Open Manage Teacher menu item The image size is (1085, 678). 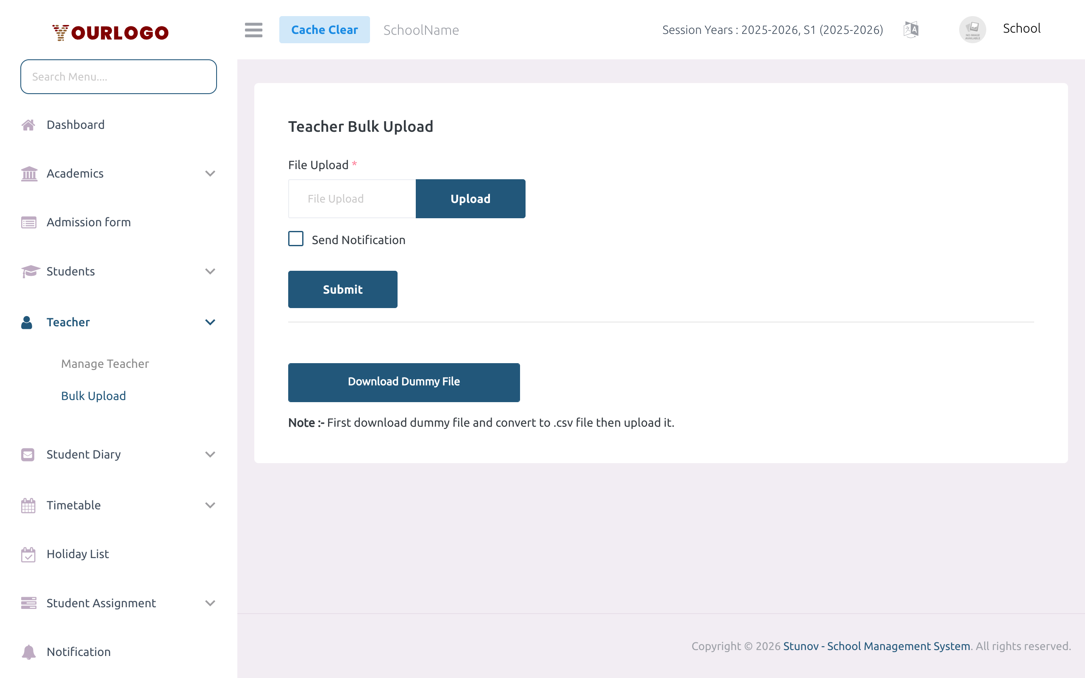point(105,364)
